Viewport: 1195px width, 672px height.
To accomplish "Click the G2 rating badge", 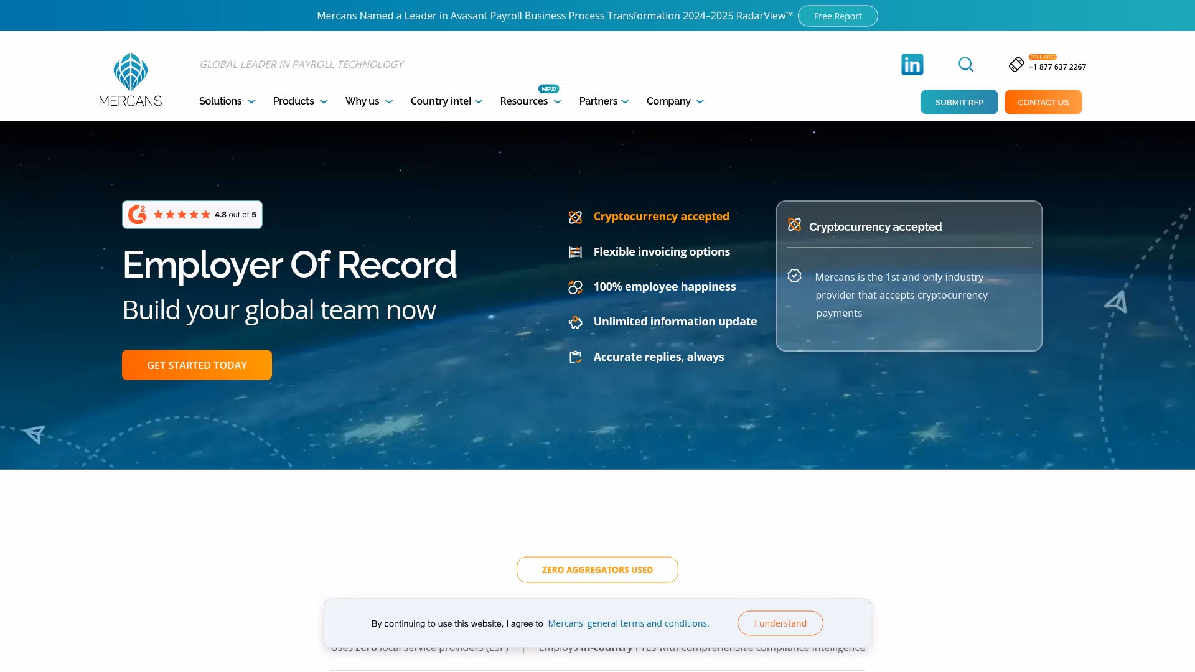I will [192, 215].
